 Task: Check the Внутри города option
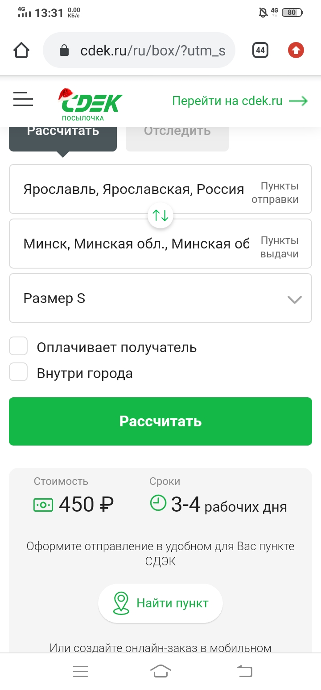(x=19, y=372)
